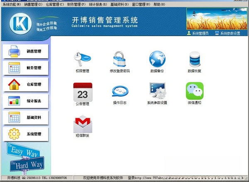Screen dimensions: 249x182
Task: Click 开博销售管理系统 title text
Action: pyautogui.click(x=105, y=20)
